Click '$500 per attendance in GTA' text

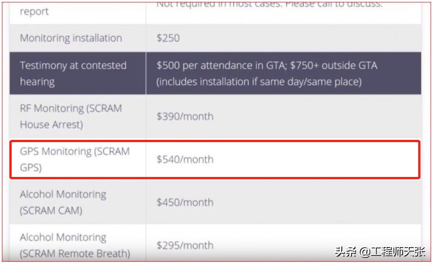tap(218, 66)
